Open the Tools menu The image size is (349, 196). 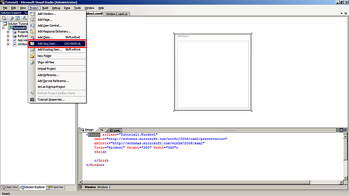click(77, 8)
